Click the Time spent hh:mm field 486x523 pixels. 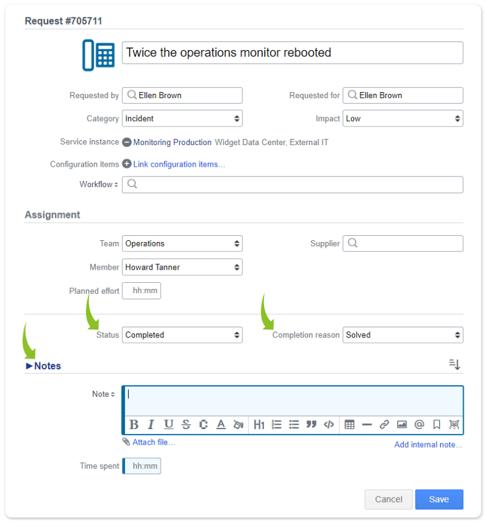point(142,466)
